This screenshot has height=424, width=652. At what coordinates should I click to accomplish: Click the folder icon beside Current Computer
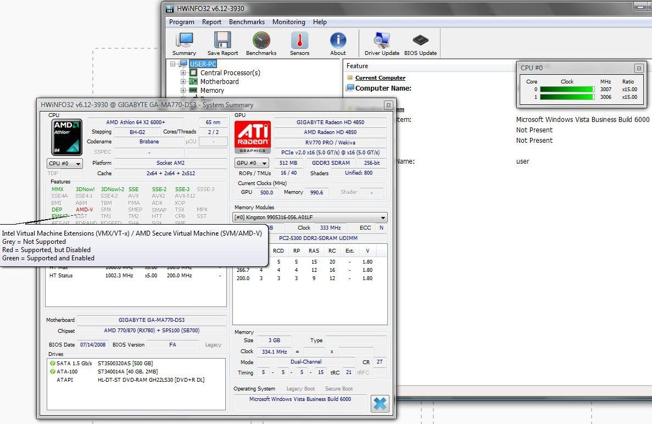[x=350, y=78]
